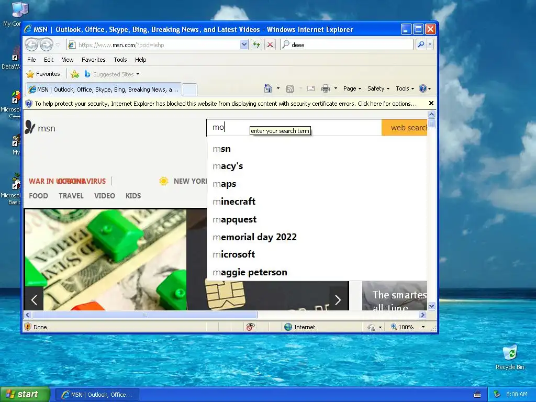Click the tray safely remove hardware icon
The image size is (536, 402).
pos(497,394)
